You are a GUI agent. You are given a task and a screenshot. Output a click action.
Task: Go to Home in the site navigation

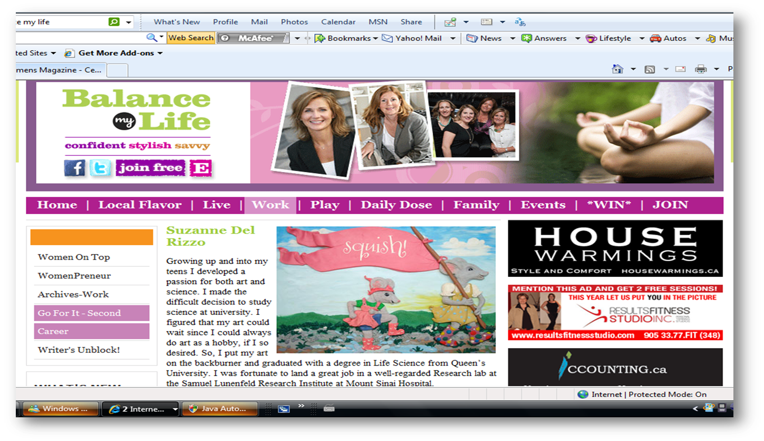click(x=57, y=205)
